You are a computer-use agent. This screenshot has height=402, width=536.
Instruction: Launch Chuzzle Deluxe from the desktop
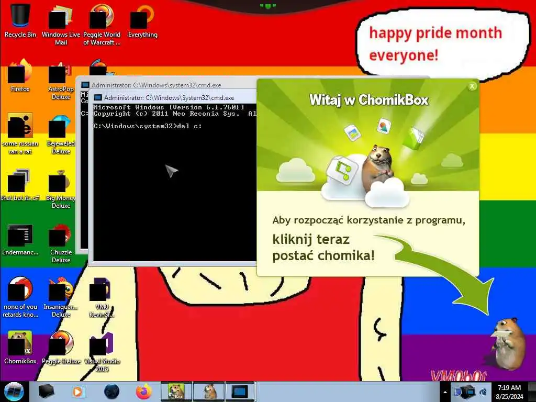(61, 243)
